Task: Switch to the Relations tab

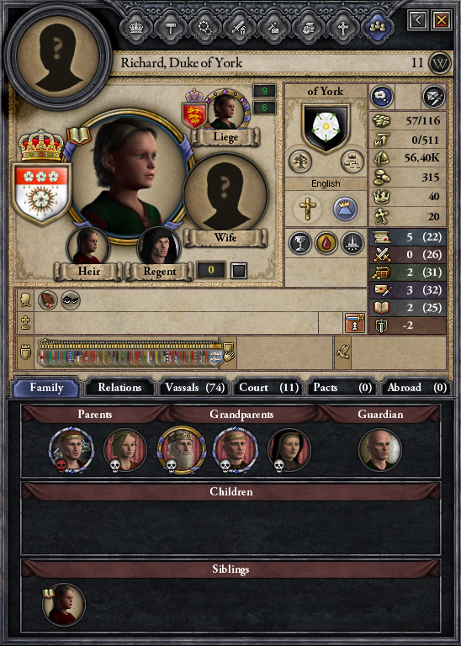Action: [119, 388]
